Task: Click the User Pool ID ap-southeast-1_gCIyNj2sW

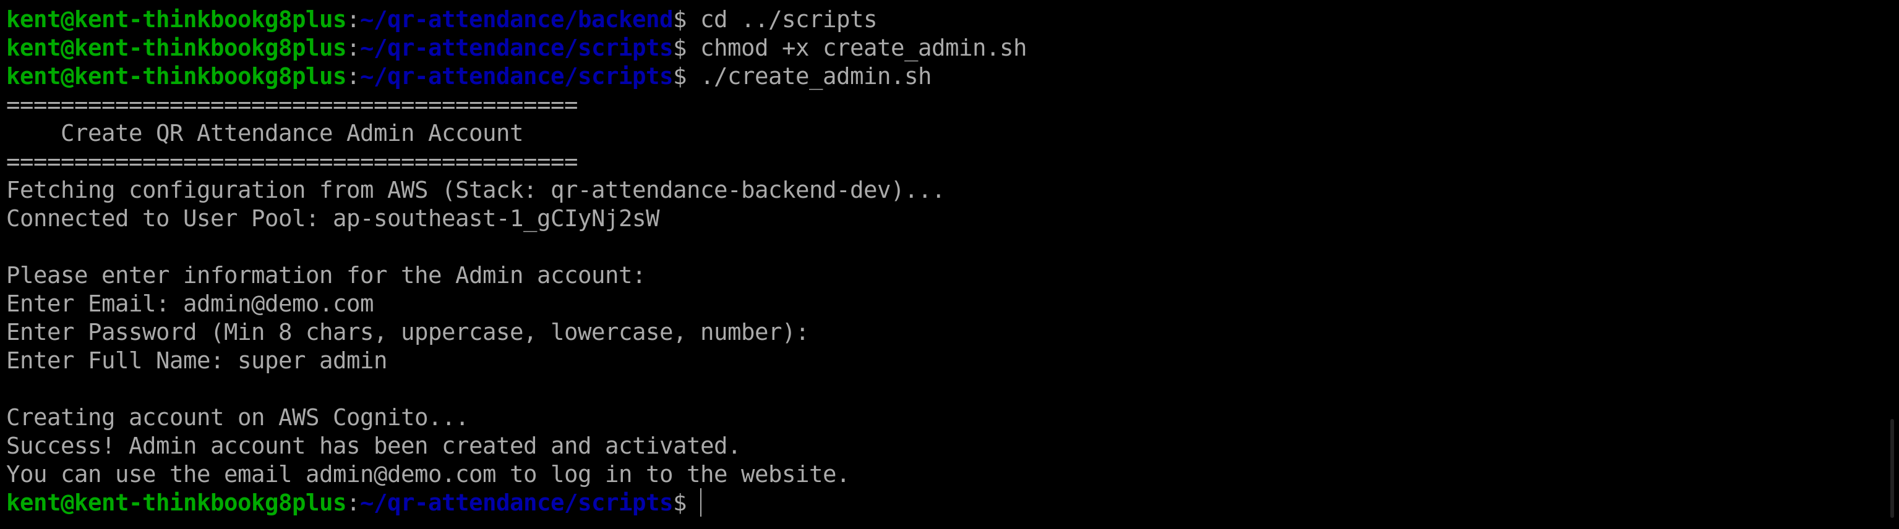Action: [x=496, y=219]
